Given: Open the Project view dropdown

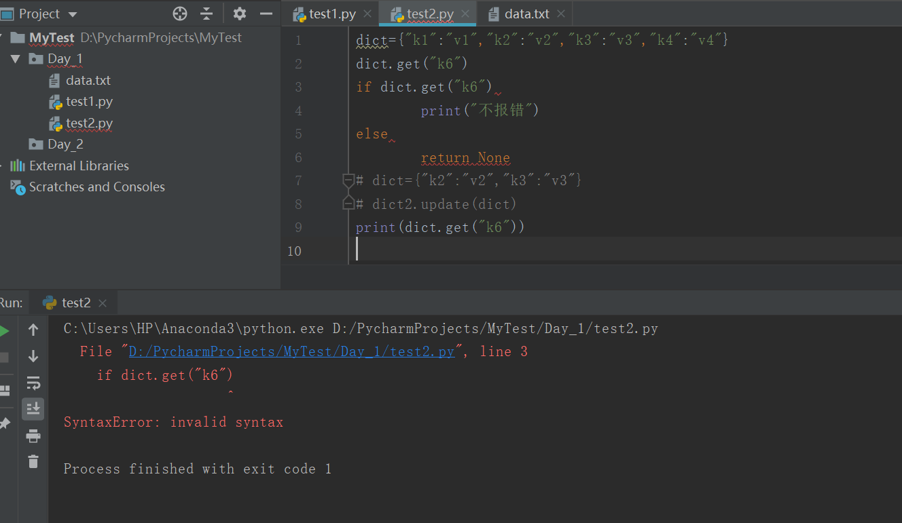Looking at the screenshot, I should pyautogui.click(x=73, y=14).
